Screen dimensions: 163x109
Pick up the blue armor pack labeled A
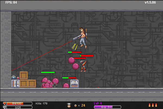click(14, 77)
